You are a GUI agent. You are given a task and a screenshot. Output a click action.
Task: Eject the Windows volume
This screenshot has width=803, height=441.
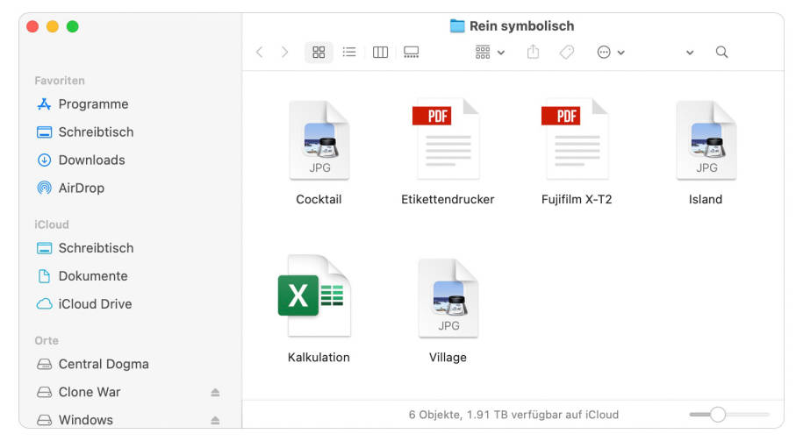coord(215,421)
